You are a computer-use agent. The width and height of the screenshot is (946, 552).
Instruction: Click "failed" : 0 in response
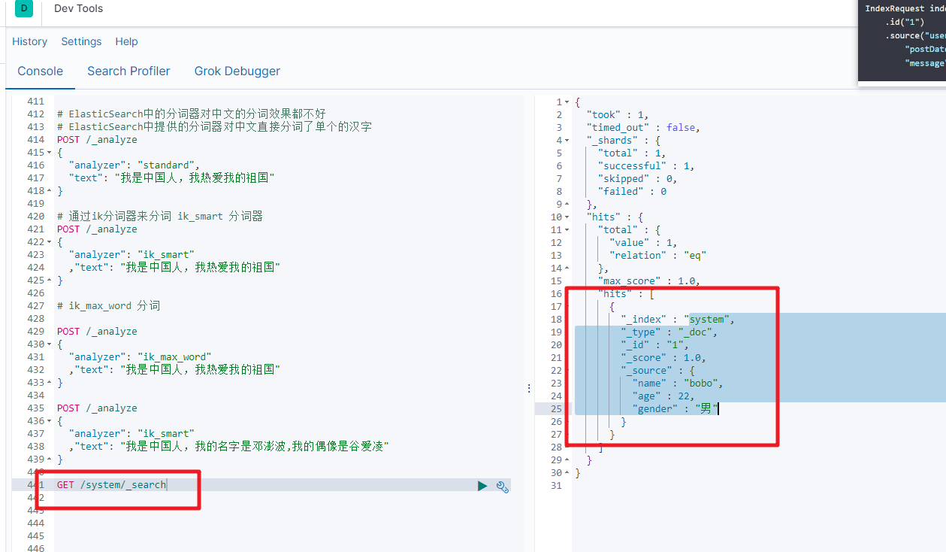click(x=632, y=191)
